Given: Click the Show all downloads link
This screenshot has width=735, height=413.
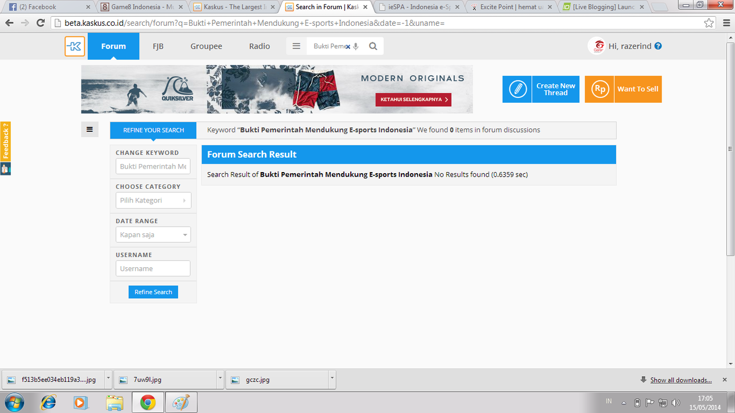Looking at the screenshot, I should [x=681, y=380].
